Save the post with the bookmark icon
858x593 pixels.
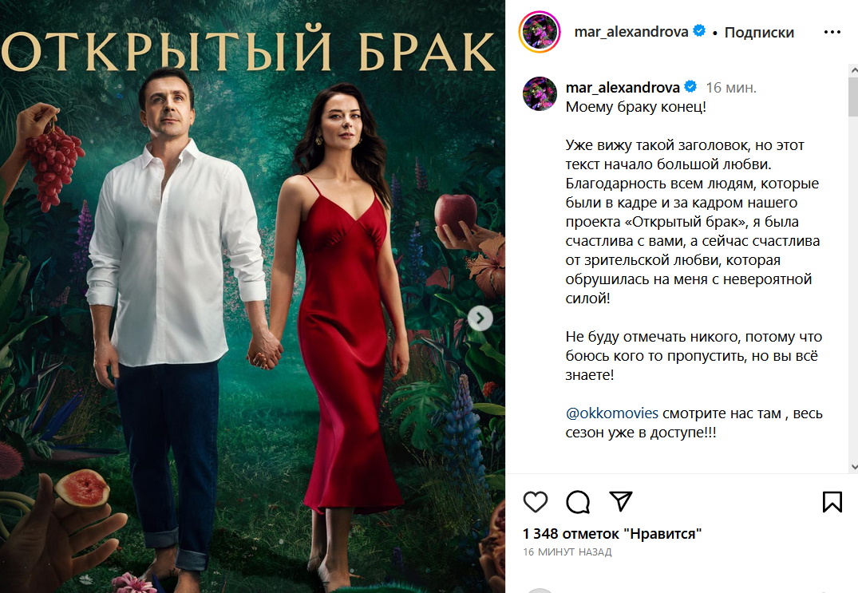point(832,502)
